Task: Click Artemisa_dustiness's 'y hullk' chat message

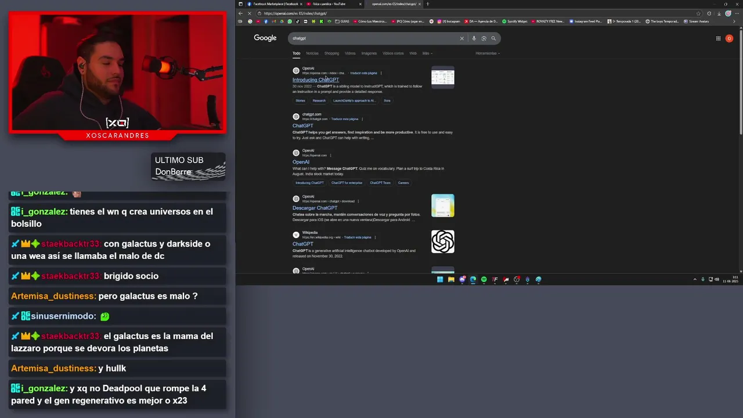Action: [117, 368]
